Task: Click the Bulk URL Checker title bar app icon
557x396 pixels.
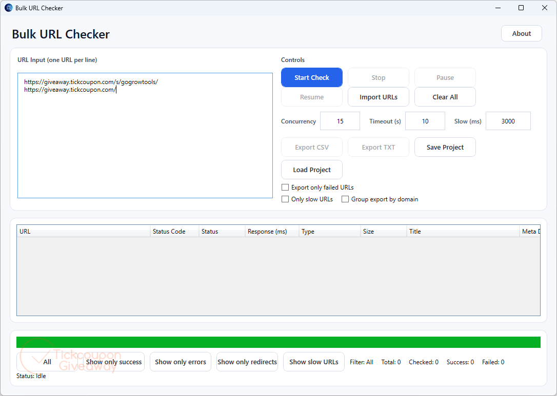Action: (x=9, y=8)
